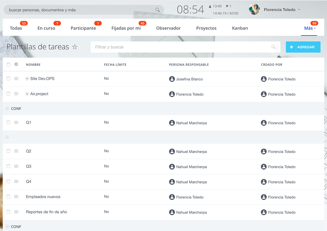Viewport: 327px width, 231px height.
Task: Click the magnifier icon in global search bar
Action: click(158, 10)
